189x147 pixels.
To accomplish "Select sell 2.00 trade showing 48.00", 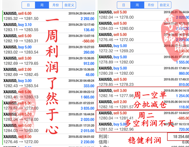I will pos(49,72).
